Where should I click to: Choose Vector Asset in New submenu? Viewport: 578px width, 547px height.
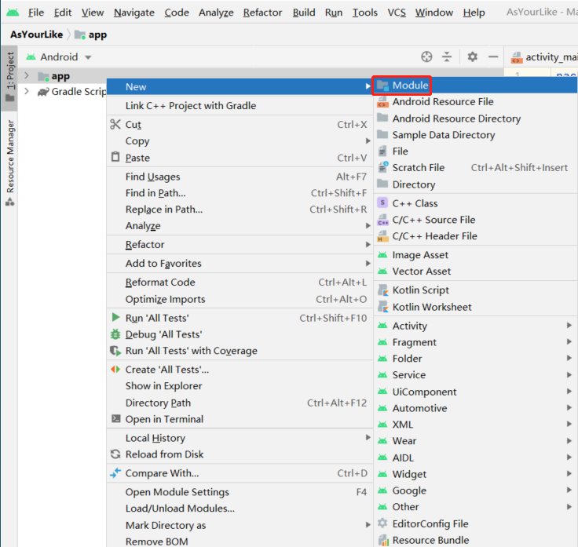coord(476,271)
